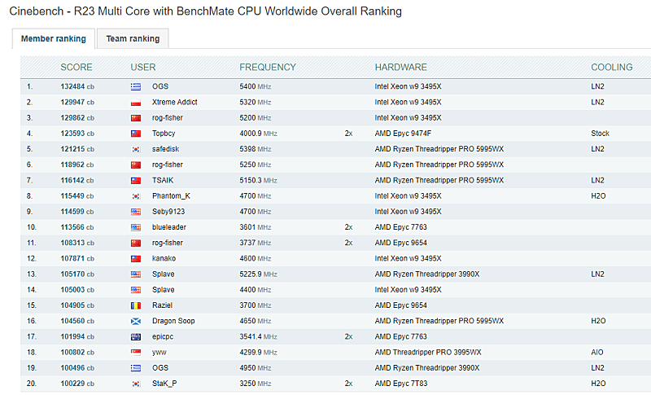Click username TSAIK
The image size is (651, 395).
(163, 180)
